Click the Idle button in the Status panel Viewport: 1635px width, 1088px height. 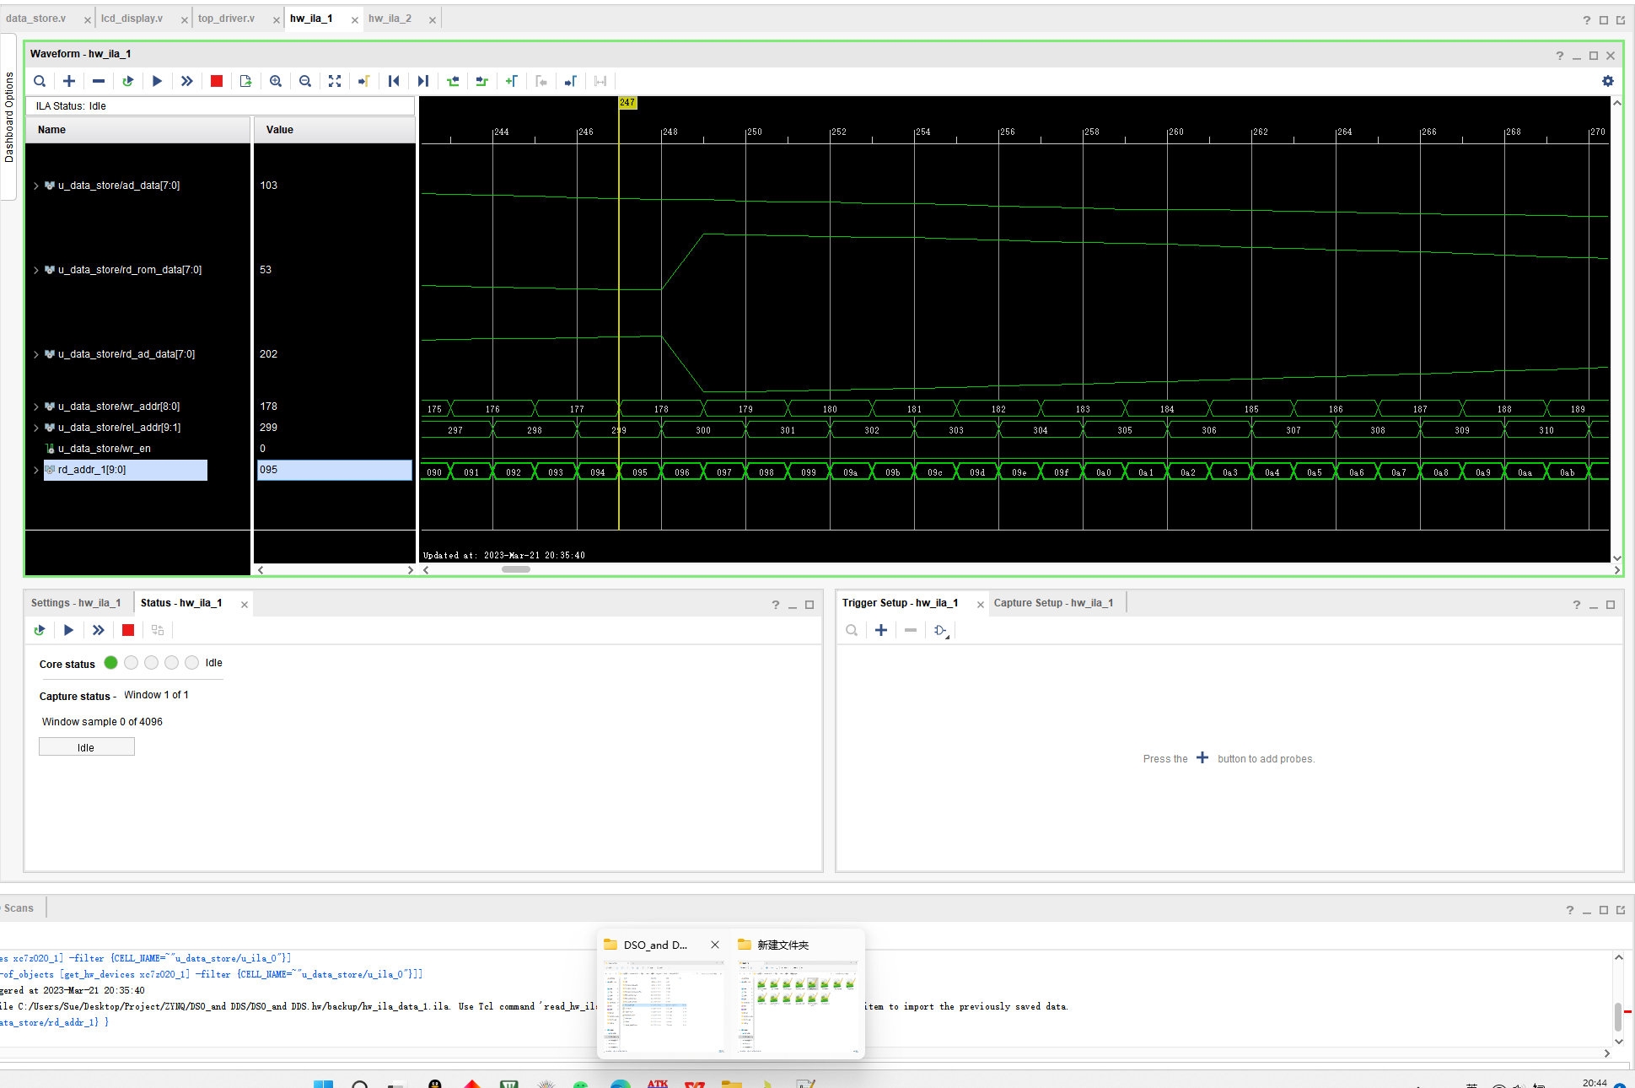click(x=86, y=747)
